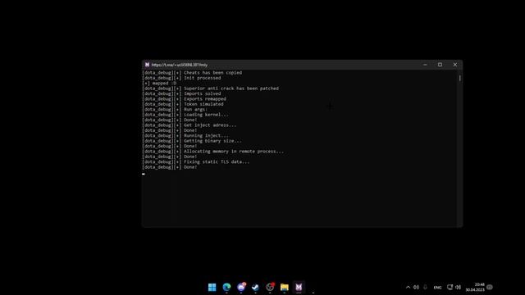The image size is (525, 295).
Task: Open the purple chat app taskbar icon
Action: point(241,287)
